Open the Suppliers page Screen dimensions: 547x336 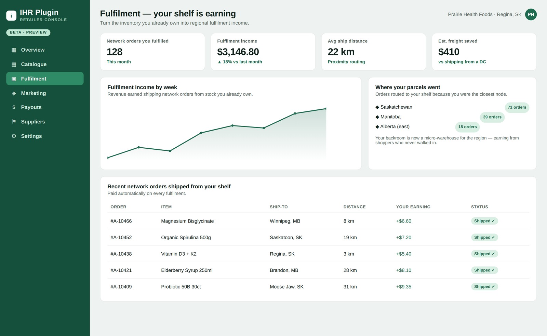coord(45,122)
